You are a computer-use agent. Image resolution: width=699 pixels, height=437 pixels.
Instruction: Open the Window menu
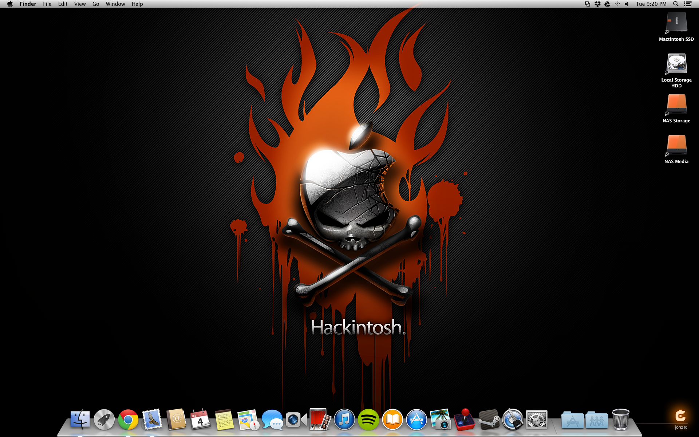click(x=115, y=4)
